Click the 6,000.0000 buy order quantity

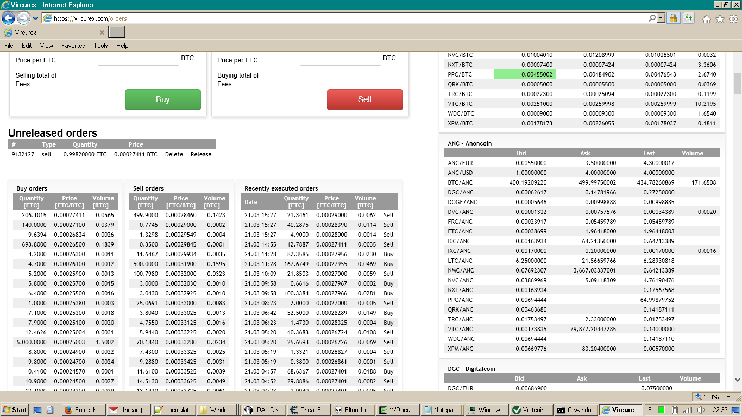pyautogui.click(x=31, y=342)
